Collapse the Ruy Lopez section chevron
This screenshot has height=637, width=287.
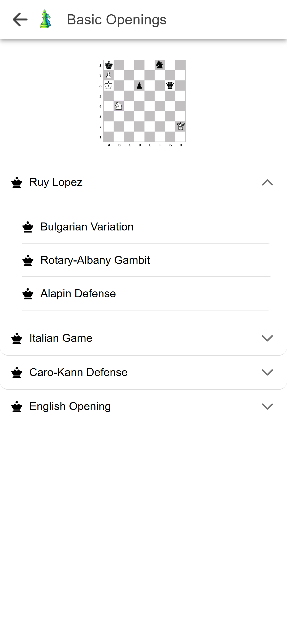coord(267,182)
